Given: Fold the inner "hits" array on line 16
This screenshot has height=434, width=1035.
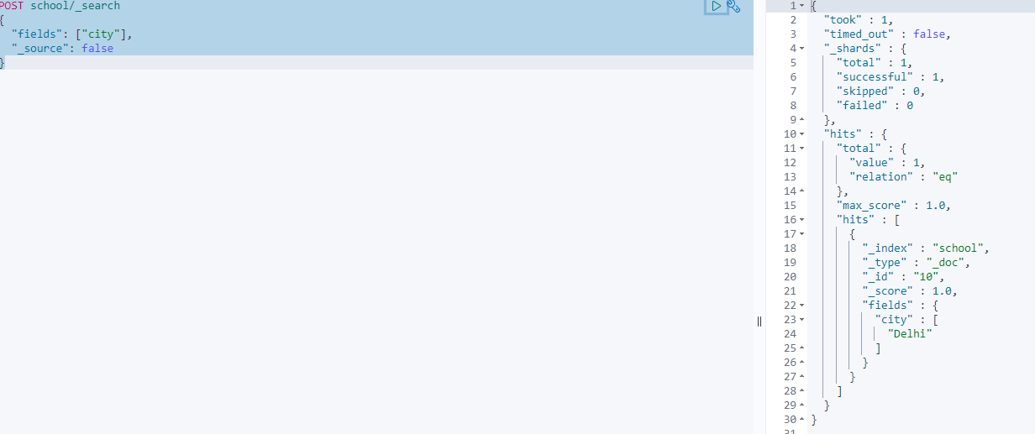Looking at the screenshot, I should [x=802, y=220].
